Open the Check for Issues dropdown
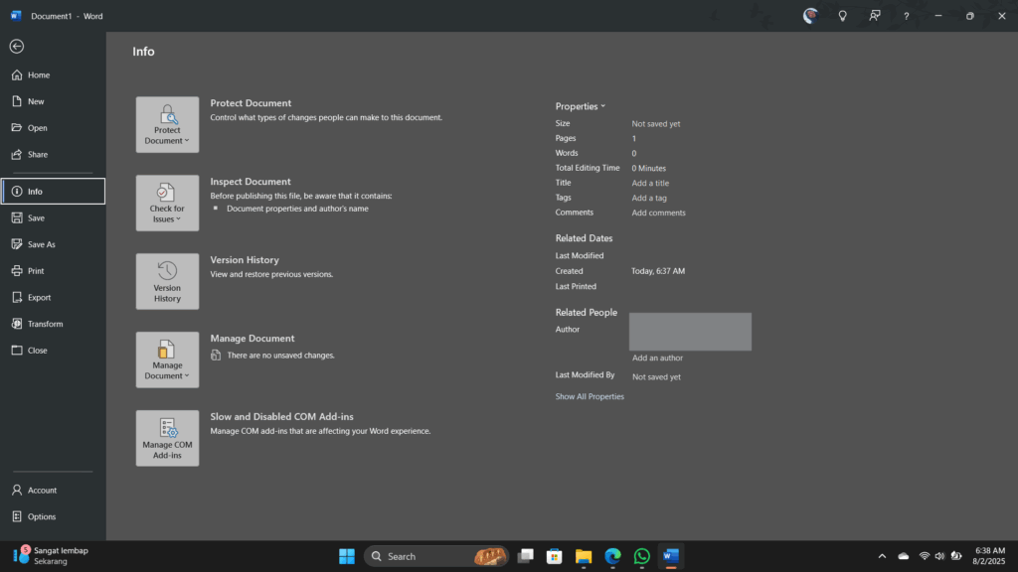The image size is (1018, 572). click(x=167, y=203)
